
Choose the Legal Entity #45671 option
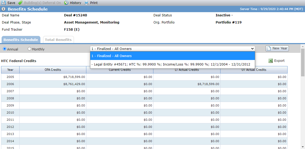pyautogui.click(x=172, y=64)
